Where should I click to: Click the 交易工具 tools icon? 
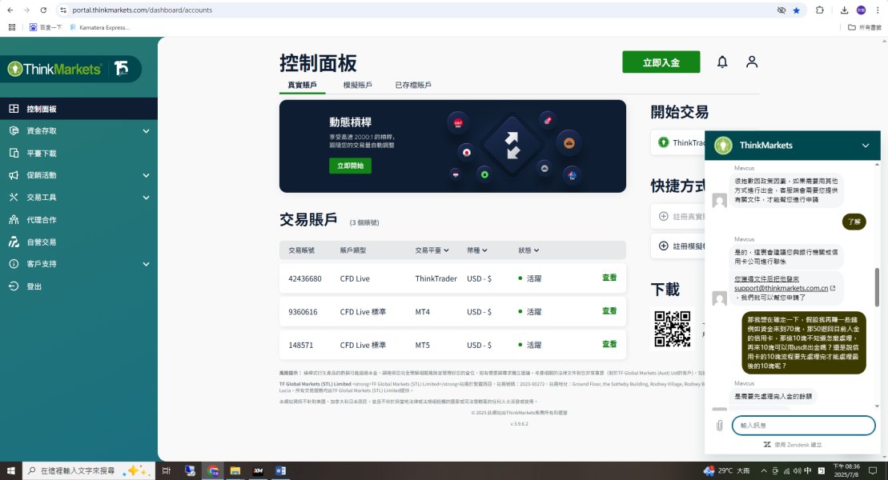(x=14, y=197)
